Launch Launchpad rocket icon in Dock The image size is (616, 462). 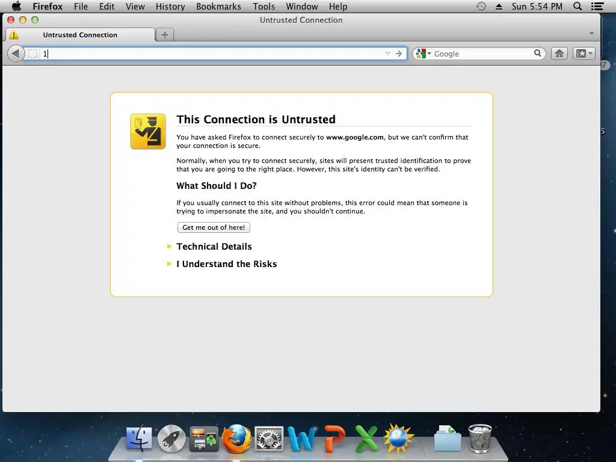point(171,439)
